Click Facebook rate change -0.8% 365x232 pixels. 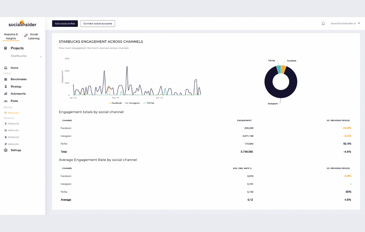pos(348,176)
